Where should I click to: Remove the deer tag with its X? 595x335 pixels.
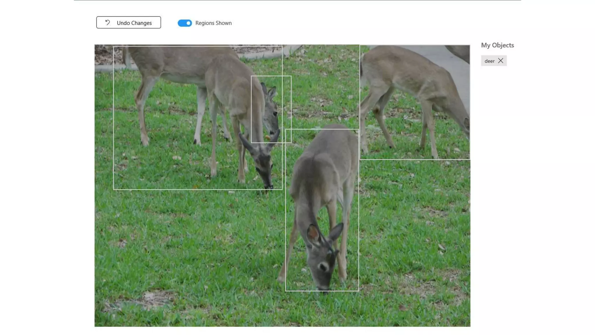[501, 60]
